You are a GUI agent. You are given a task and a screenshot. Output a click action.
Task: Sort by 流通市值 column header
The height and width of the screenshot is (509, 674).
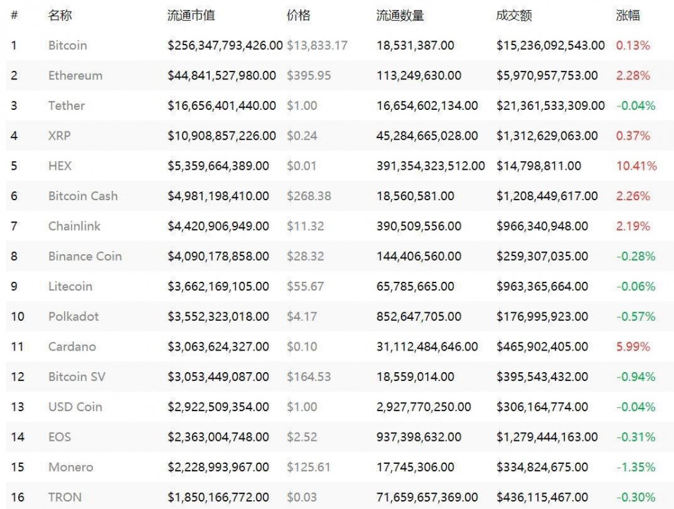pos(191,16)
